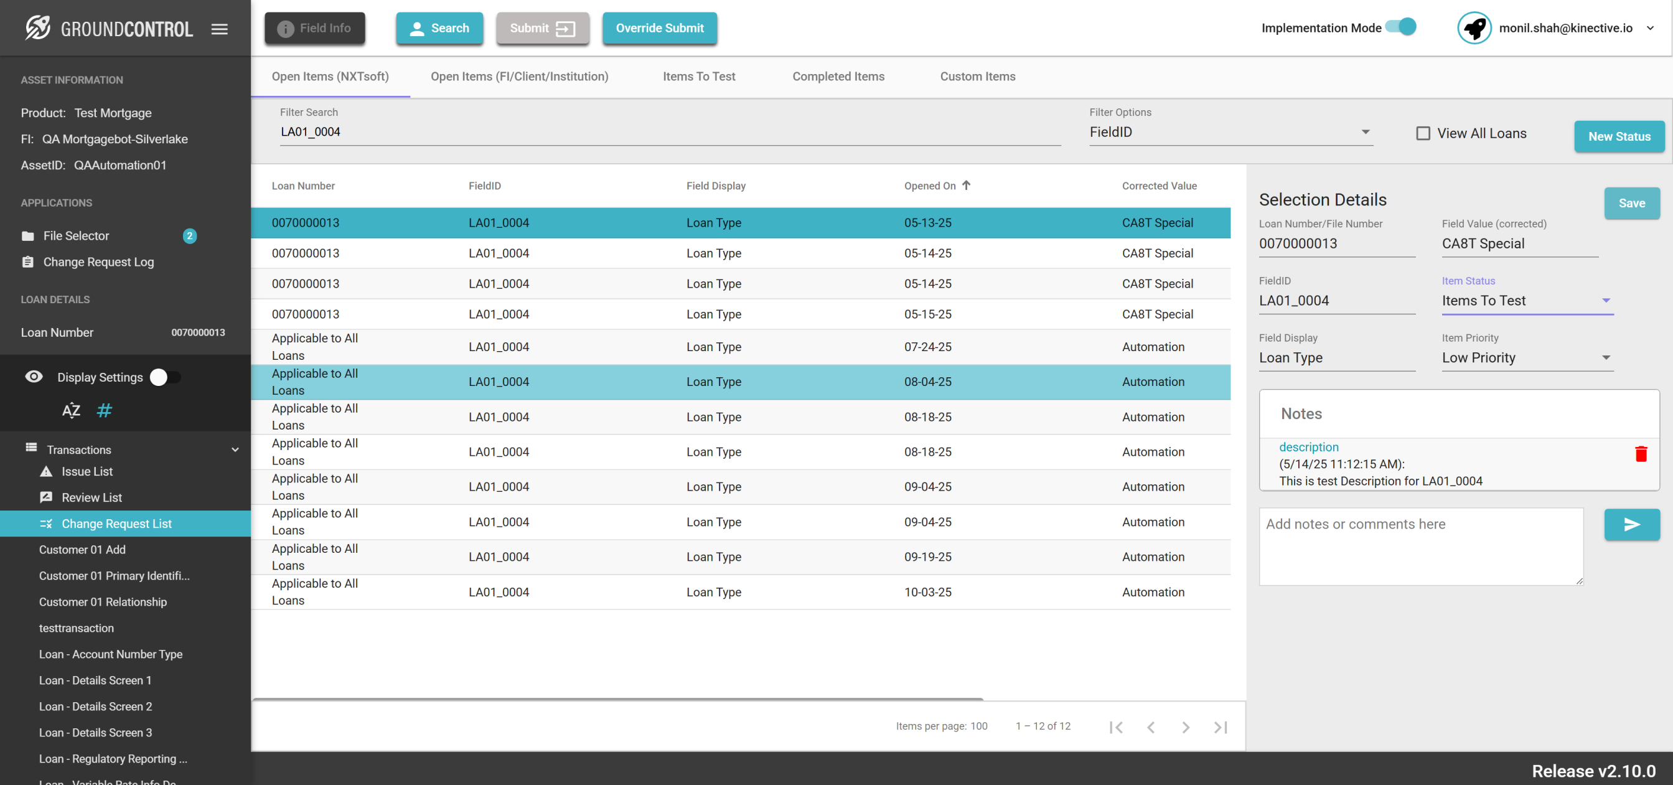Image resolution: width=1673 pixels, height=785 pixels.
Task: Open the Item Status dropdown
Action: 1527,301
